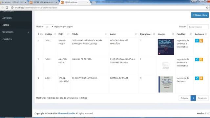Sort table by Acciones column
This screenshot has height=118, width=210.
click(201, 34)
